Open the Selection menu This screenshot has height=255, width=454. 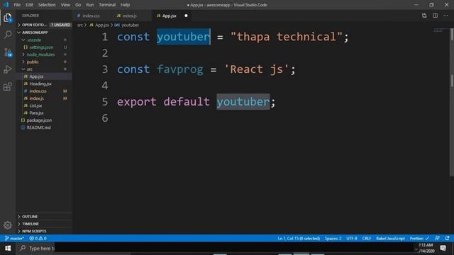[47, 5]
